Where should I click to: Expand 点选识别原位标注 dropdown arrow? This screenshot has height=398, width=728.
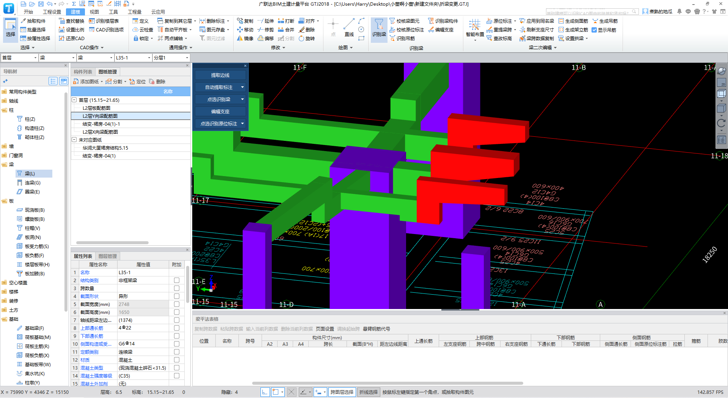pos(242,123)
